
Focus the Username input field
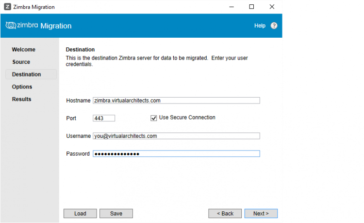click(x=177, y=136)
